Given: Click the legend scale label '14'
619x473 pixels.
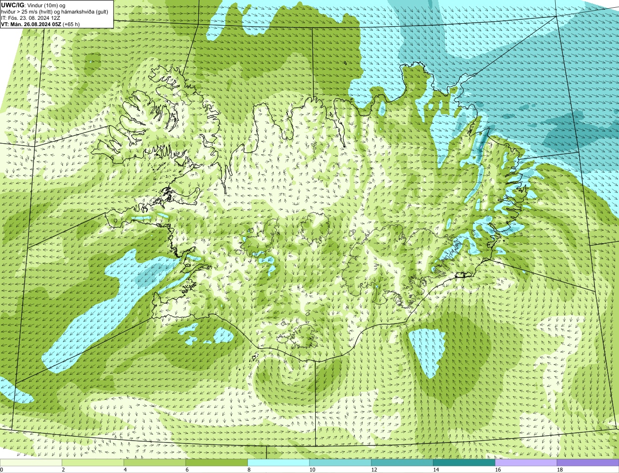Looking at the screenshot, I should (436, 470).
